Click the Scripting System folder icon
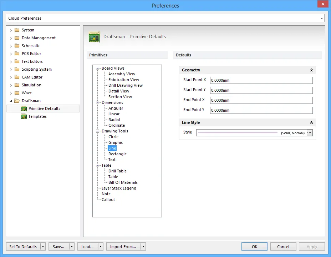 (x=17, y=69)
